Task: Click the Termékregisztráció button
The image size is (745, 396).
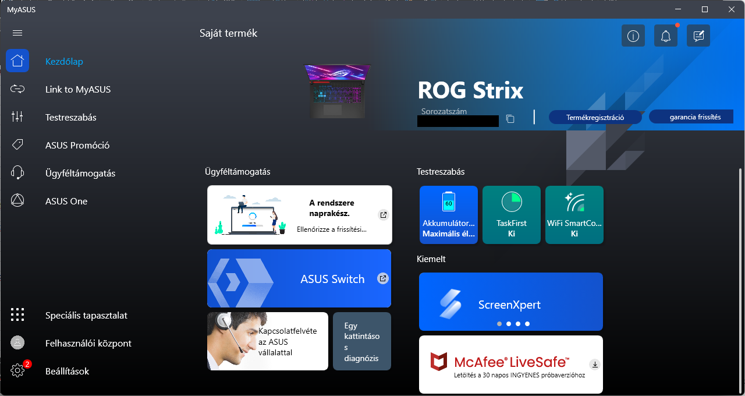Action: pyautogui.click(x=595, y=117)
